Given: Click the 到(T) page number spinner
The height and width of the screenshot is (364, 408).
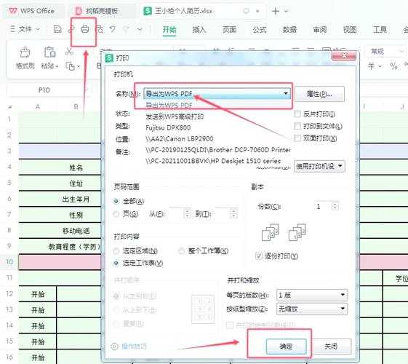Looking at the screenshot, I should (233, 214).
